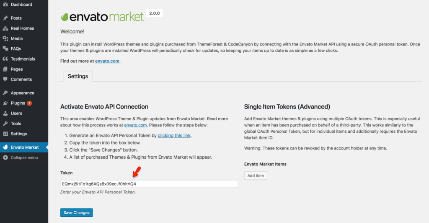Click the Users person icon
The height and width of the screenshot is (223, 429).
pyautogui.click(x=5, y=114)
